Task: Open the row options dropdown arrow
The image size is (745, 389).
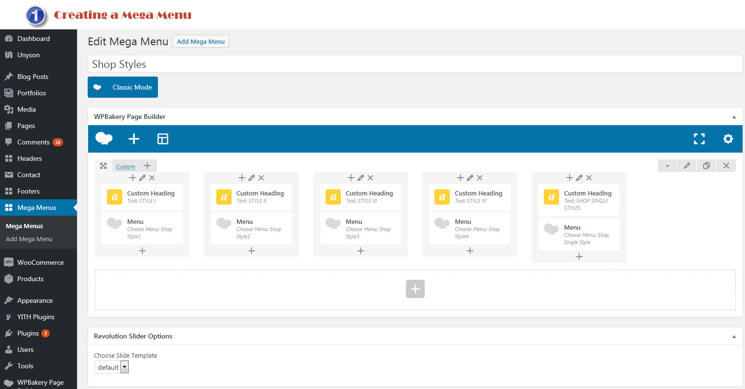Action: [667, 166]
